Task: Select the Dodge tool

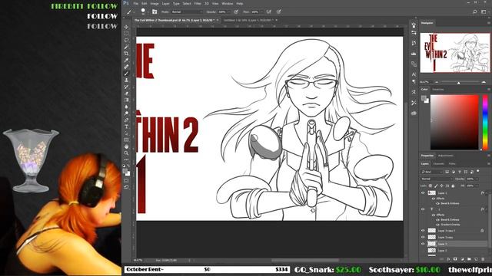Action: pyautogui.click(x=126, y=113)
